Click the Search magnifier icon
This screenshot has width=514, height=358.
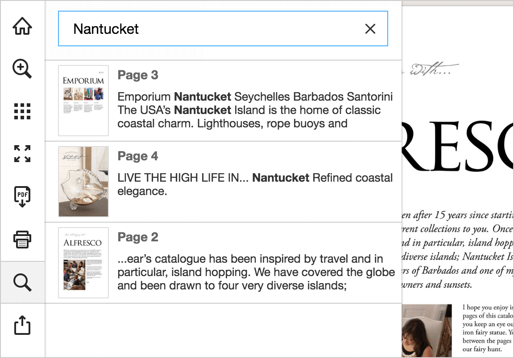22,281
